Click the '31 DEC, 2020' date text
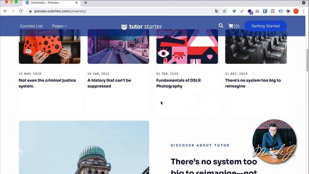Viewport: 309px width, 174px height. [236, 73]
